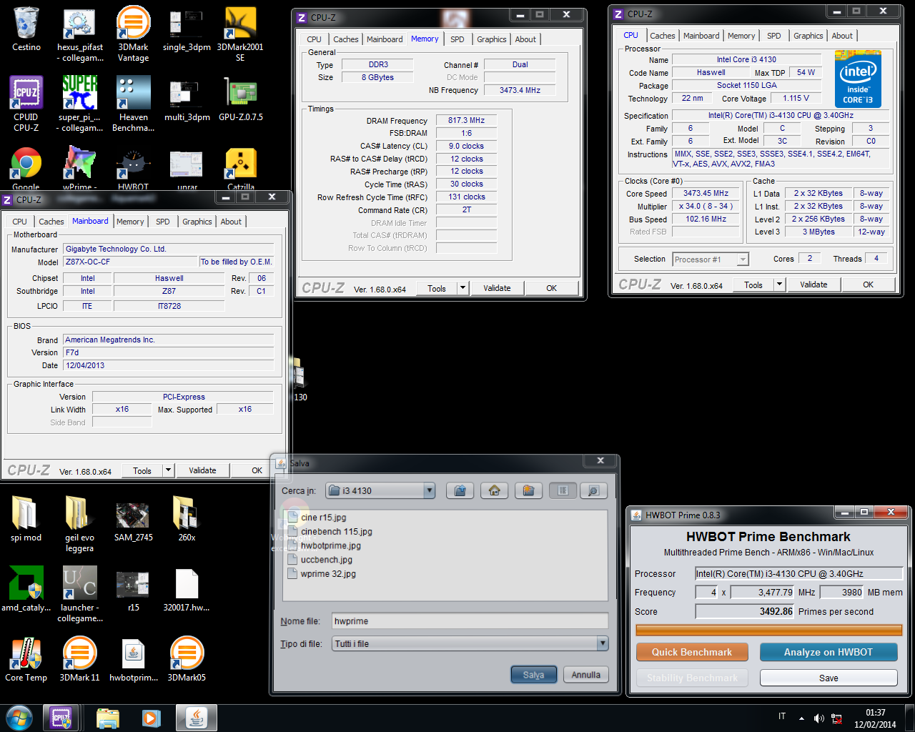The height and width of the screenshot is (732, 915).
Task: Open Windows Explorer from the taskbar
Action: tap(107, 718)
